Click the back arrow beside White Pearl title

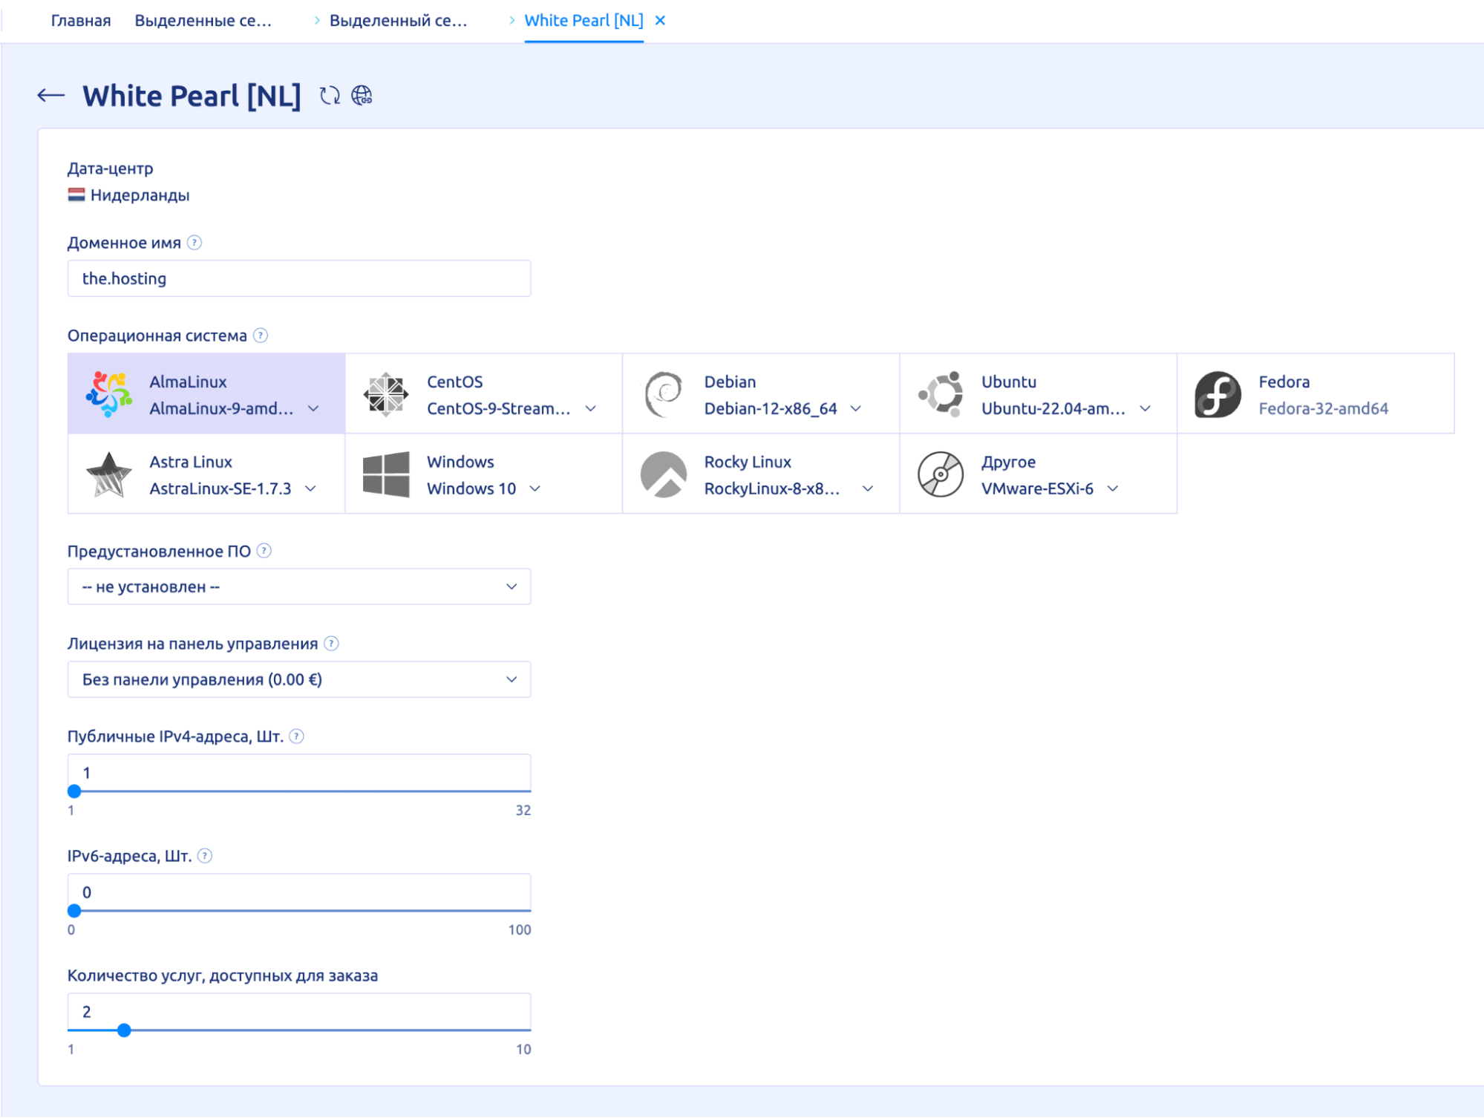pos(51,96)
